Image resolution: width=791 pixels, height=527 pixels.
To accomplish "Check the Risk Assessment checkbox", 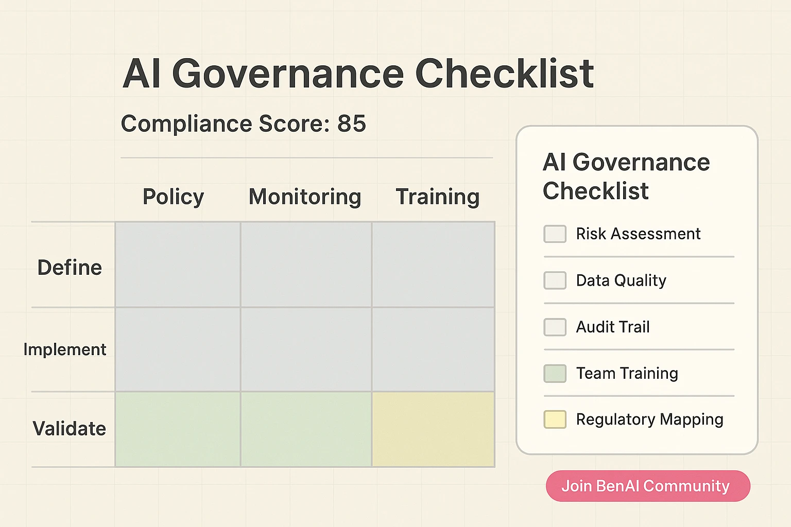I will [x=555, y=234].
